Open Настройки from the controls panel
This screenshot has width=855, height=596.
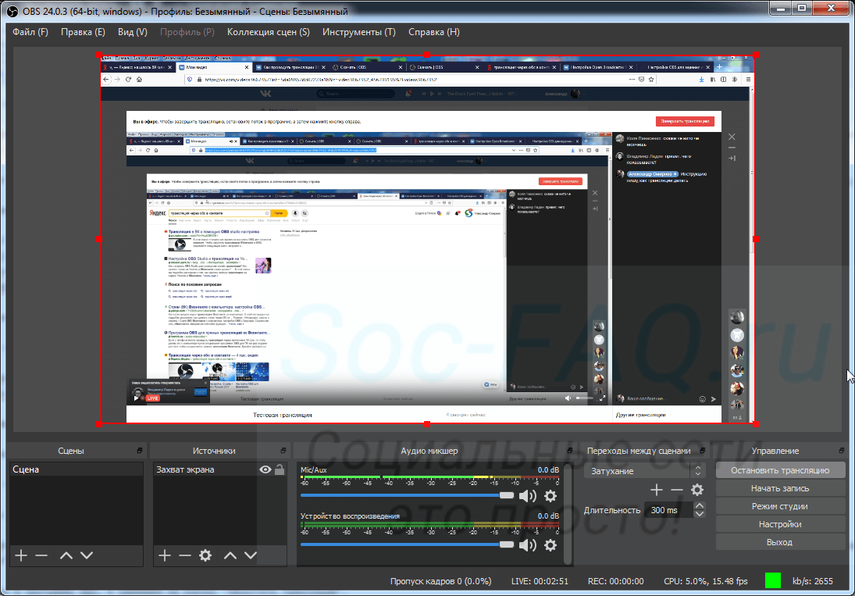point(780,524)
